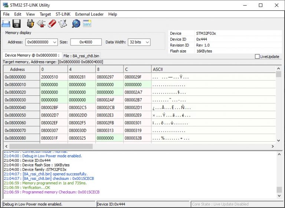Open the Target menu
Screen dimensions: 285x208
click(45, 14)
